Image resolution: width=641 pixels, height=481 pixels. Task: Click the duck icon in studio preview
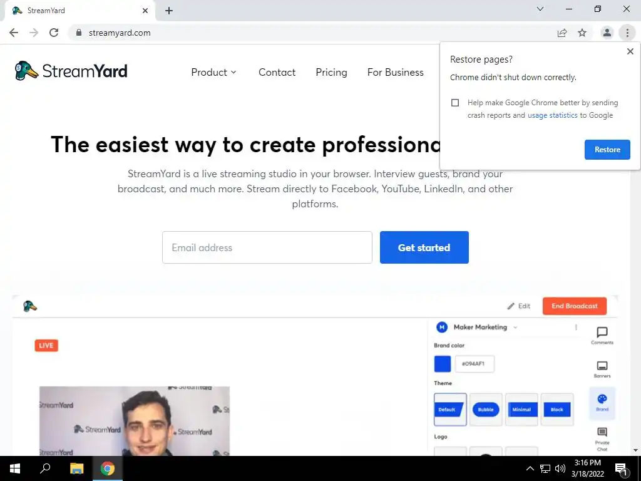30,306
